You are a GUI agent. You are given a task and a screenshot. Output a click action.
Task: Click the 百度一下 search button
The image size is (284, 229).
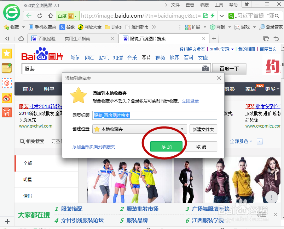pos(229,69)
